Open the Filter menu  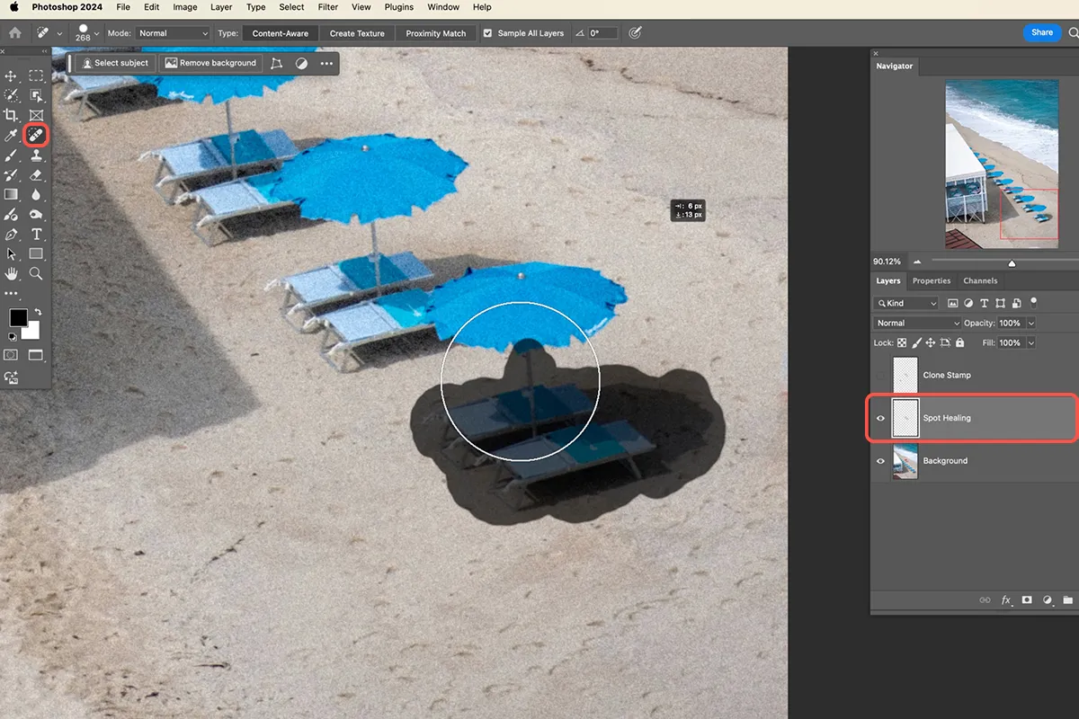pyautogui.click(x=327, y=7)
